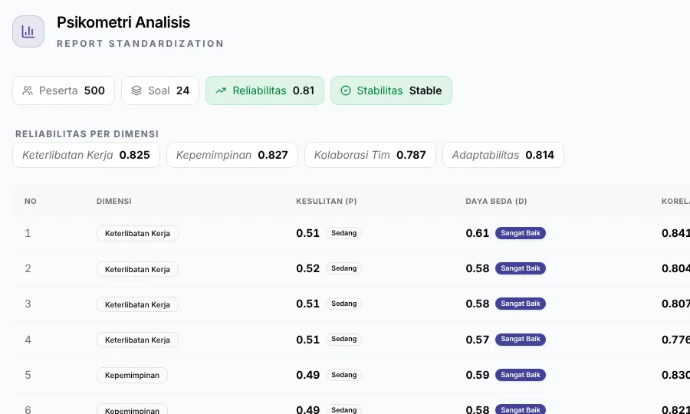Image resolution: width=690 pixels, height=414 pixels.
Task: Click the REPORT STANDARDIZATION subtitle
Action: pyautogui.click(x=140, y=44)
